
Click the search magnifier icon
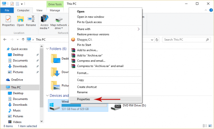coord(207,40)
